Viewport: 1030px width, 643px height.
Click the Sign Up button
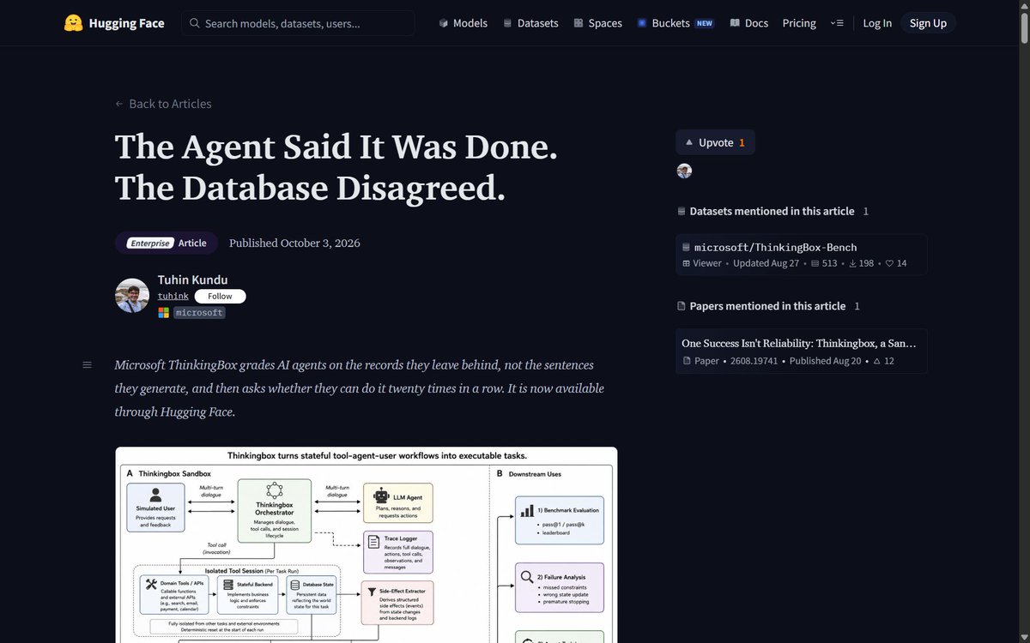tap(928, 23)
